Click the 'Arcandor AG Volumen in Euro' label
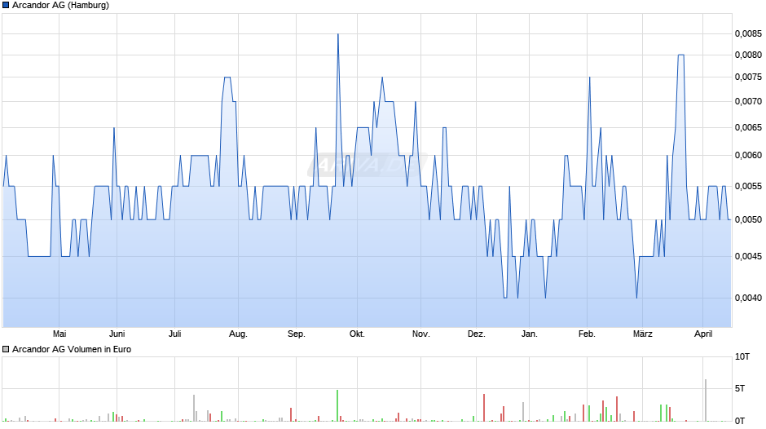The image size is (766, 429). 72,349
